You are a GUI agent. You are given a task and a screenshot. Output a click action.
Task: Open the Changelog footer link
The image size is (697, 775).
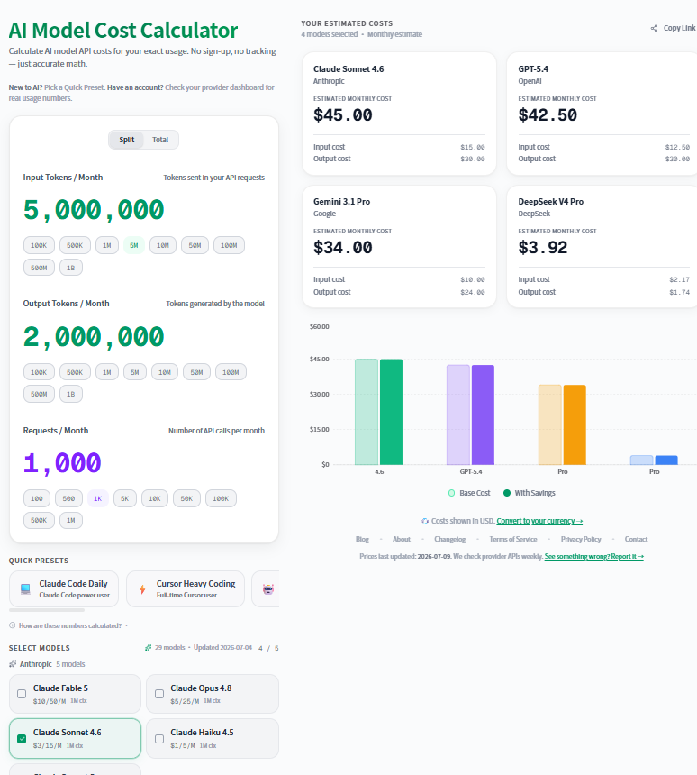[450, 539]
